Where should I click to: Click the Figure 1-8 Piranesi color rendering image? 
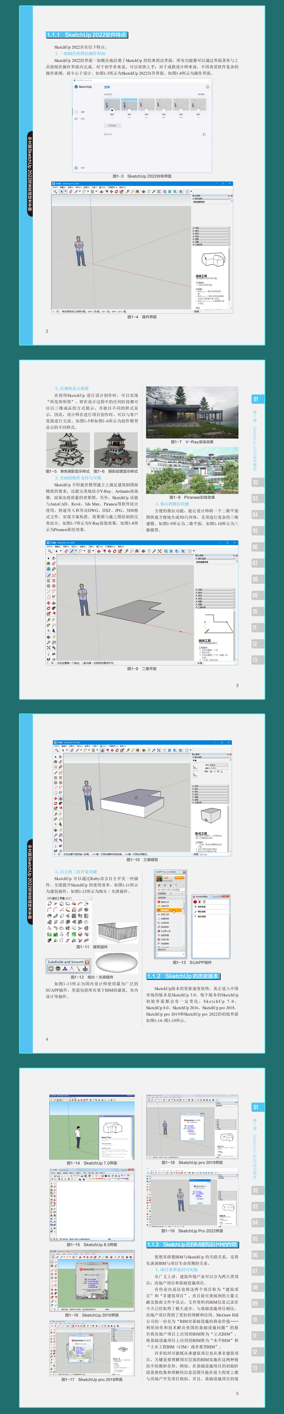(x=192, y=470)
